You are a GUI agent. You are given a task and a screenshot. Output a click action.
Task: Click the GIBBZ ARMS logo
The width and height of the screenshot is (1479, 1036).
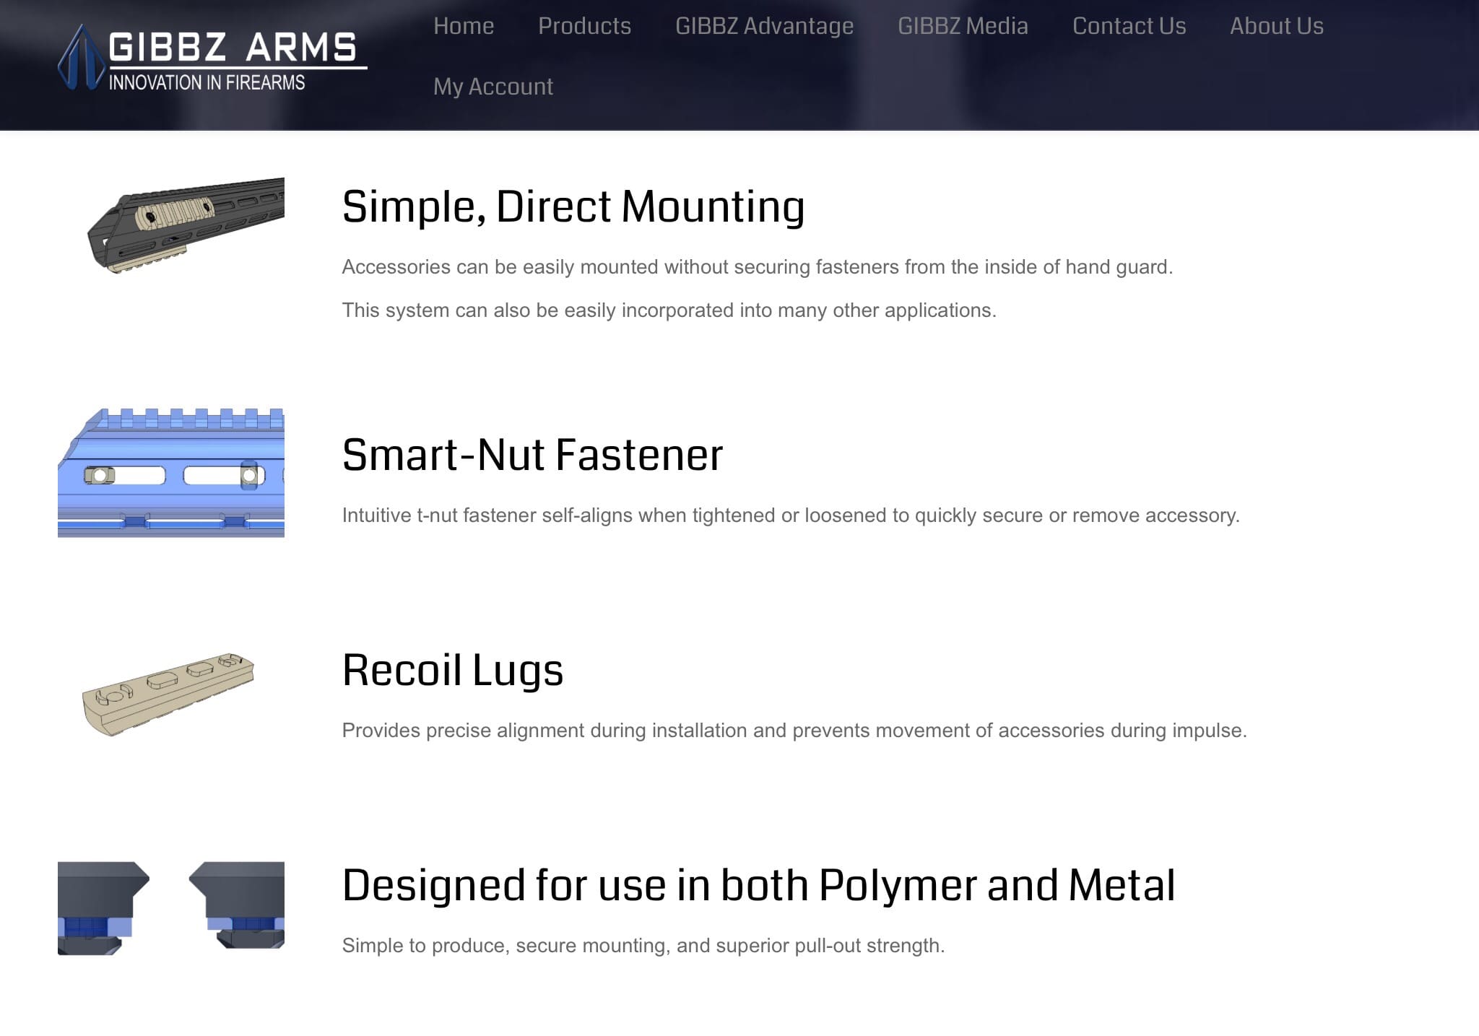point(212,58)
